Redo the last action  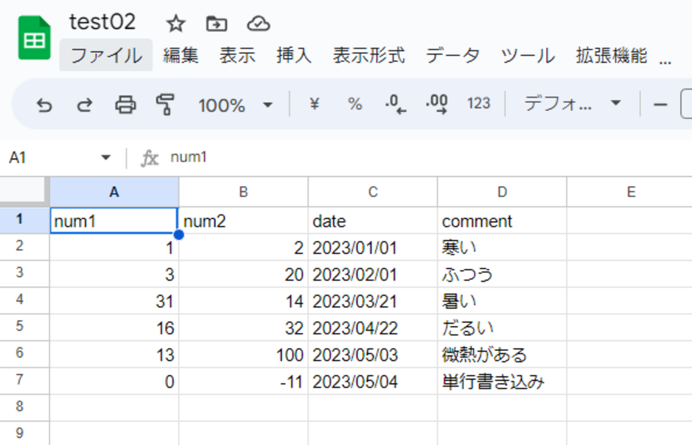pyautogui.click(x=84, y=105)
